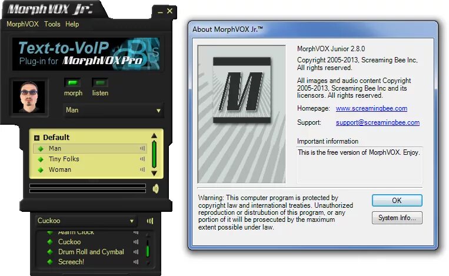Play the selected Cuckoo sound effect
Viewport: 449px width, 276px height.
pos(150,221)
